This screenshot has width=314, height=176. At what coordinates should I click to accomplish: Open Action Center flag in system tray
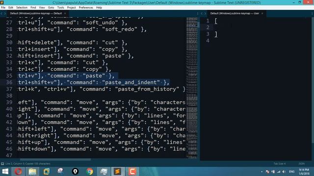[267, 172]
